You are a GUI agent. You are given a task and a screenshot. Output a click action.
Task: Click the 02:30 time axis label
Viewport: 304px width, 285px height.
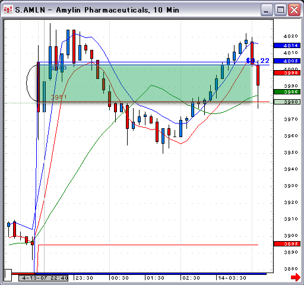tap(191, 278)
